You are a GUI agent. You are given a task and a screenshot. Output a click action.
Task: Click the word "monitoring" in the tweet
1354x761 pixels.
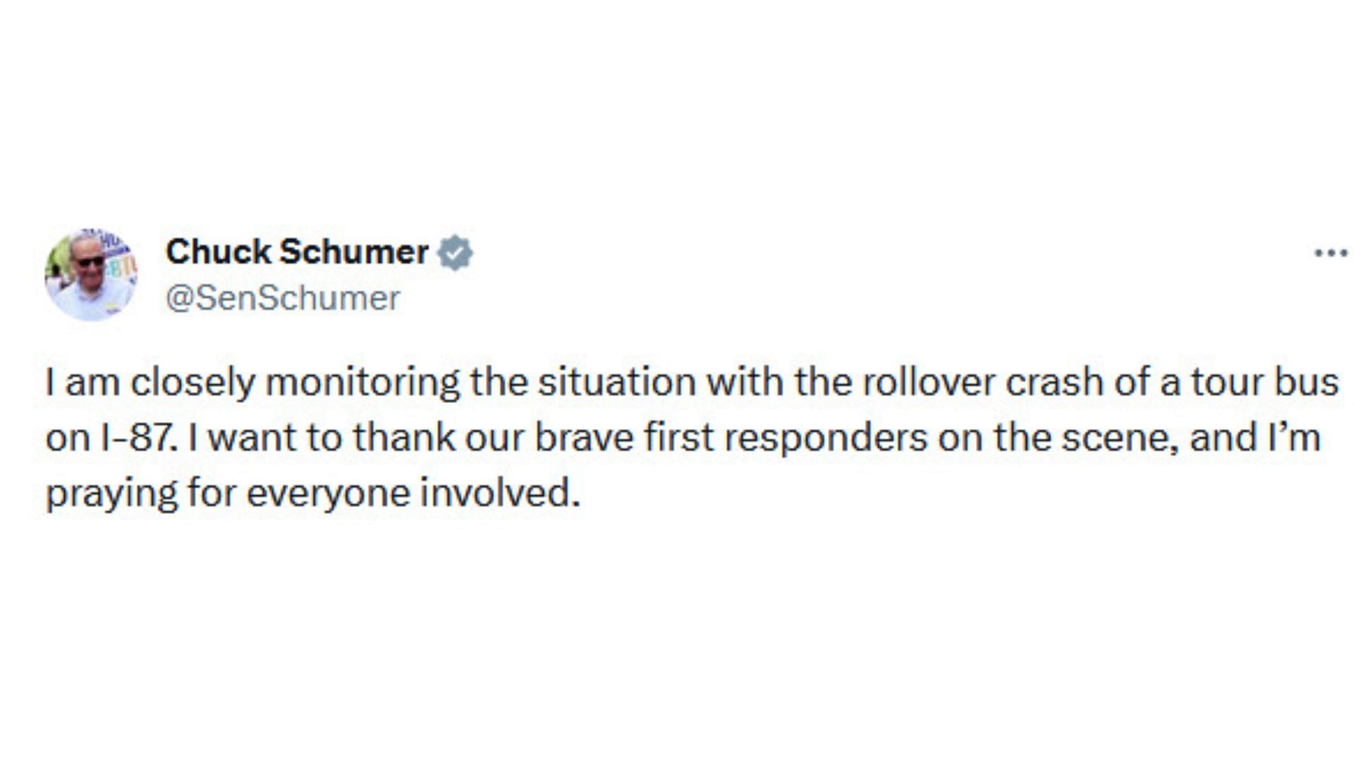pyautogui.click(x=362, y=383)
